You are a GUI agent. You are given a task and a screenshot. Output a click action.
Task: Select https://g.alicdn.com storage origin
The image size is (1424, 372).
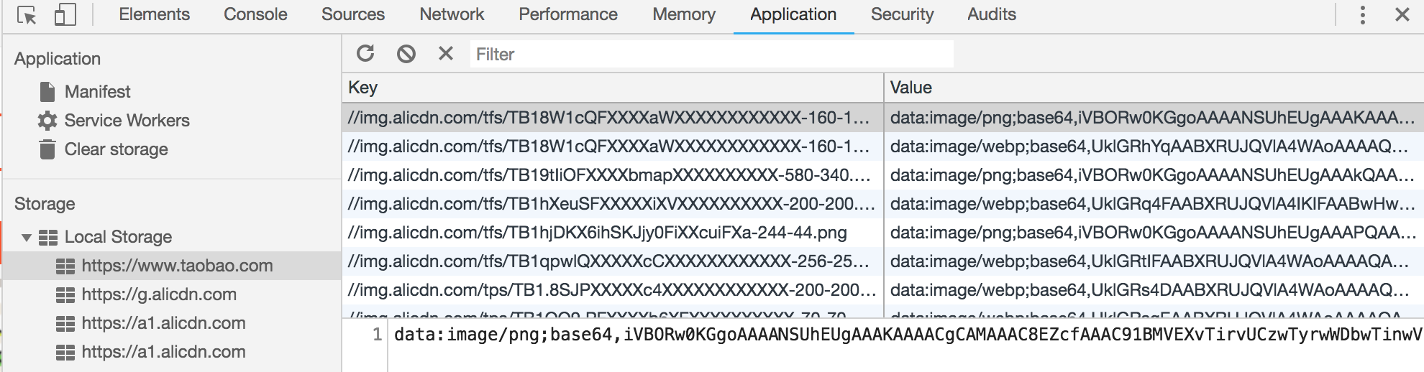pos(158,294)
